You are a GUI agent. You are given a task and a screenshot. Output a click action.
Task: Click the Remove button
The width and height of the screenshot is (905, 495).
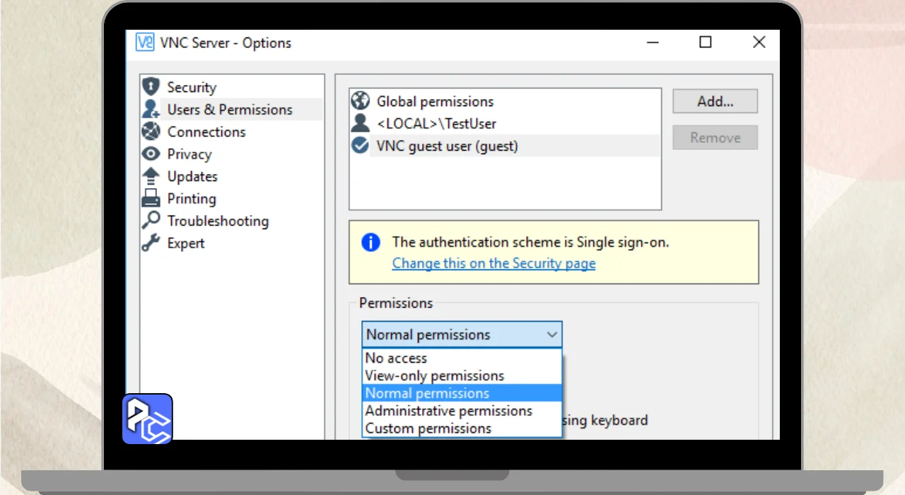click(715, 137)
